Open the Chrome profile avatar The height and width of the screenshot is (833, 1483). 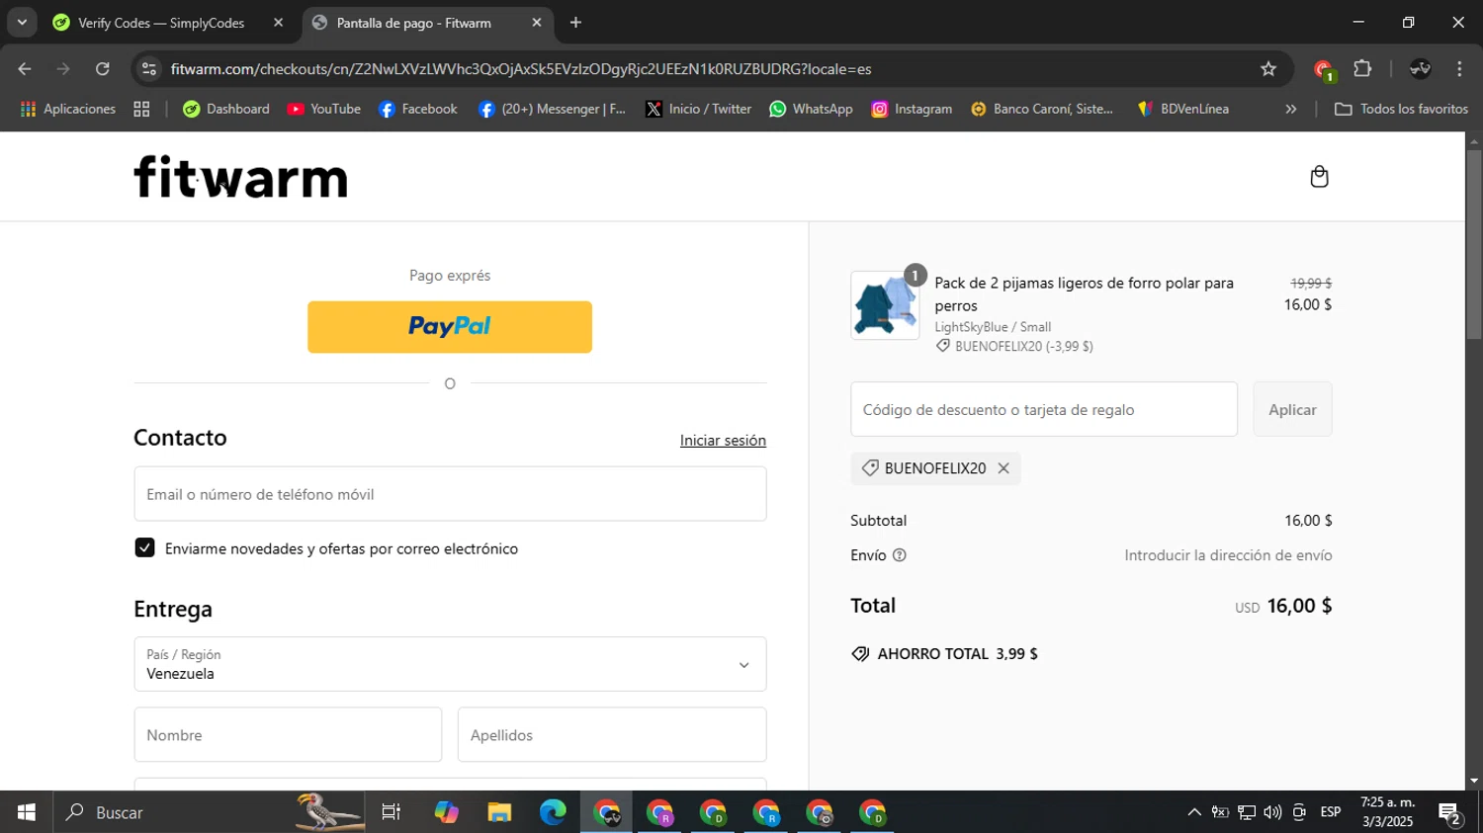pos(1420,69)
